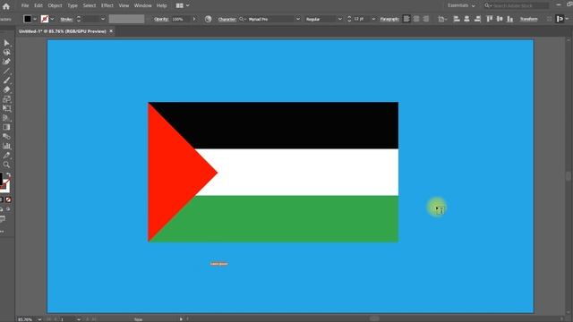Open the Paragraph panel link
The width and height of the screenshot is (573, 322).
(x=389, y=19)
